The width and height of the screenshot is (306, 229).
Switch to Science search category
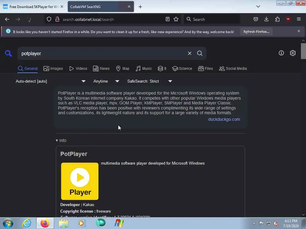[x=182, y=69]
